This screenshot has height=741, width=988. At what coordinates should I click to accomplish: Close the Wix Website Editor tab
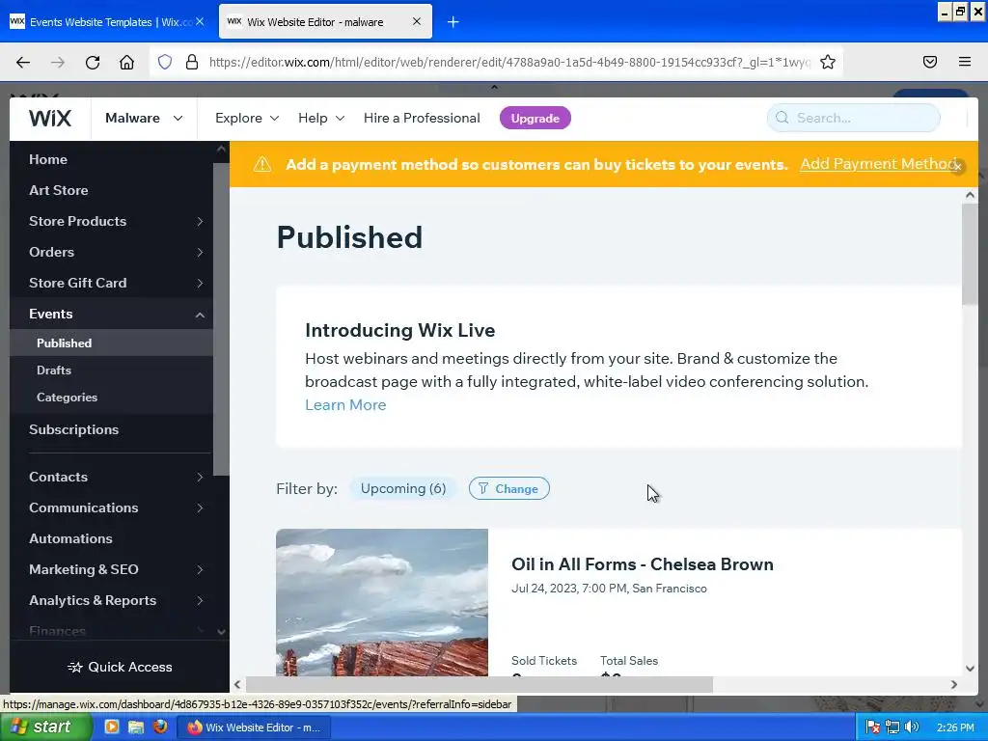[417, 21]
